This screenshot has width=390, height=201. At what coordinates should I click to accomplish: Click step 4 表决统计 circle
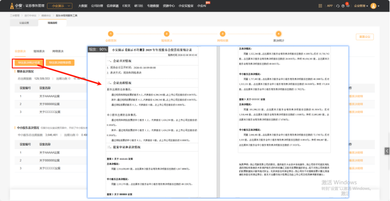point(278,33)
